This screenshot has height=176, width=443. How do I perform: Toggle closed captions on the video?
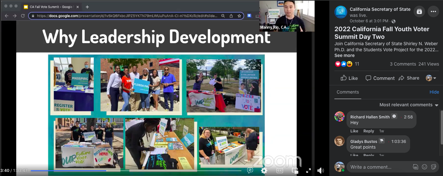(280, 171)
